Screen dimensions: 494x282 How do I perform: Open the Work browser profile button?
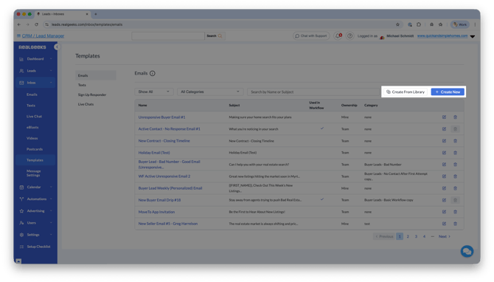460,24
